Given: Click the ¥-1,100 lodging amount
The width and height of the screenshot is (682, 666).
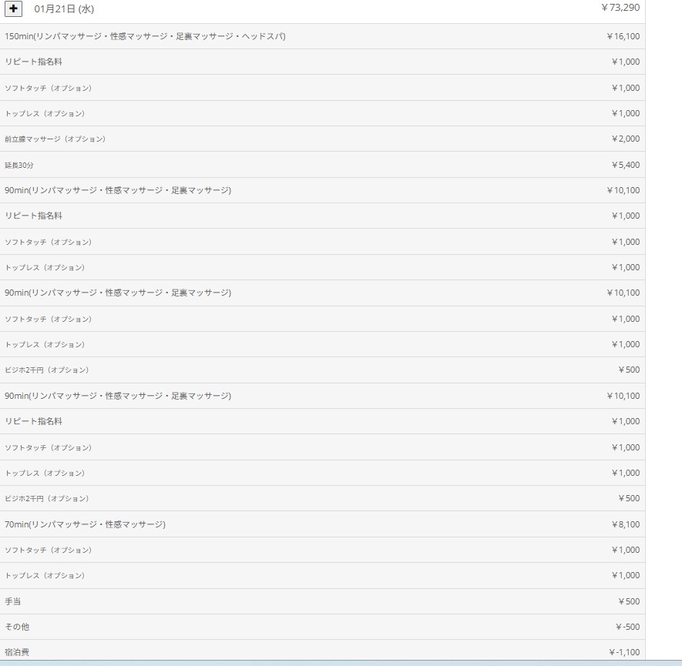Looking at the screenshot, I should [x=624, y=652].
